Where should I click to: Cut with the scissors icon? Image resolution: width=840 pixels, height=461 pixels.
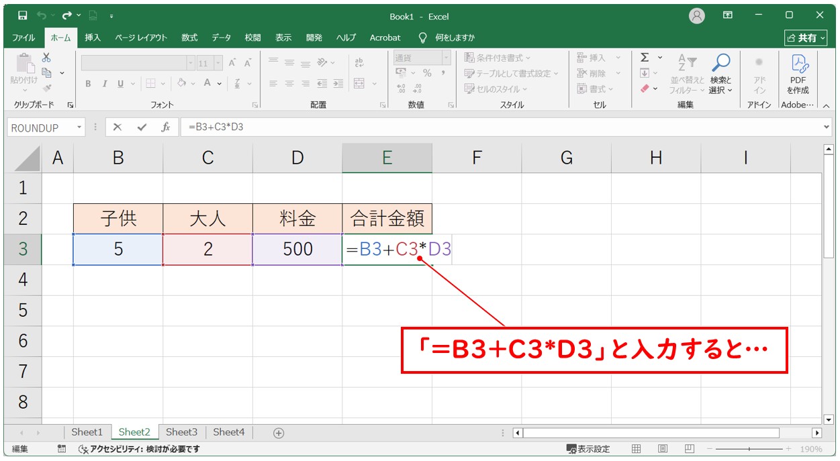coord(46,58)
